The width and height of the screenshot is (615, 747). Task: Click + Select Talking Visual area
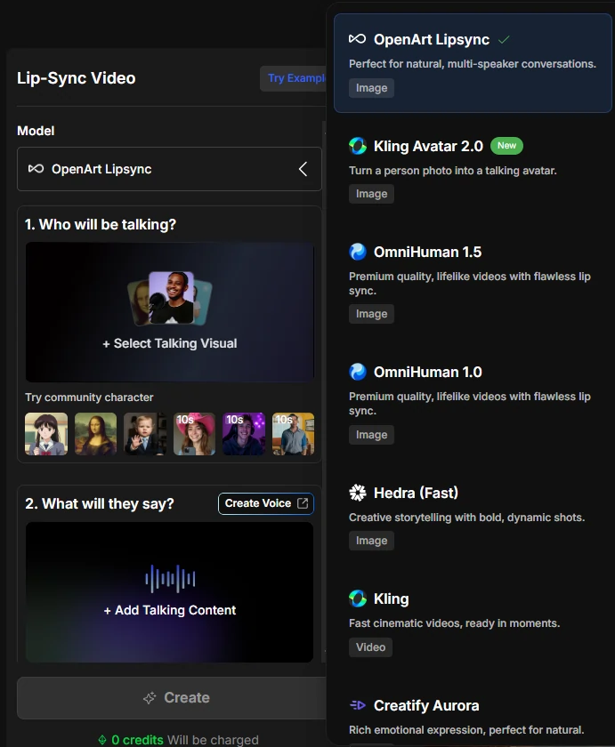pyautogui.click(x=170, y=312)
